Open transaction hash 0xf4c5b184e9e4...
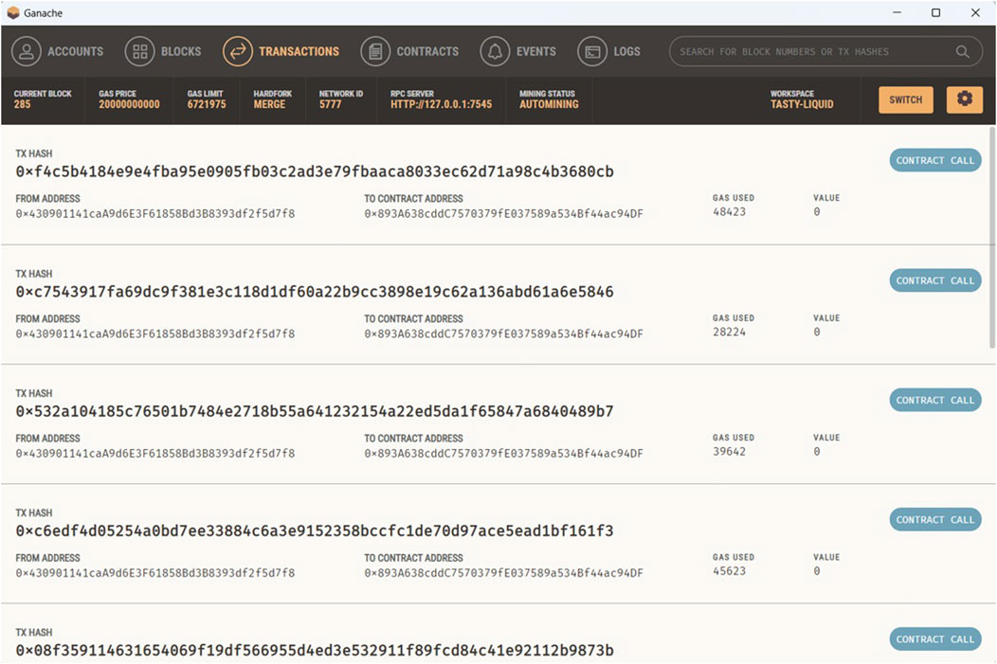The height and width of the screenshot is (664, 997). pyautogui.click(x=315, y=171)
